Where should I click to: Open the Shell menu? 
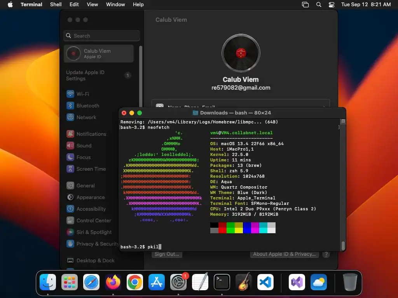click(x=56, y=4)
